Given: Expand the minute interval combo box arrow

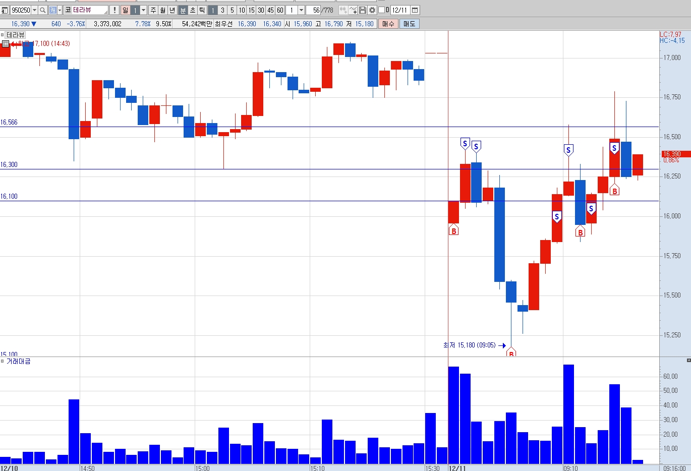Looking at the screenshot, I should click(301, 10).
